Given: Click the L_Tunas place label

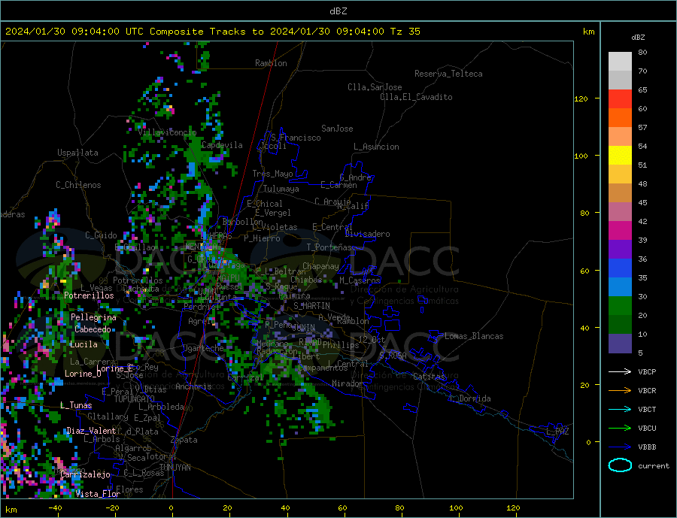Looking at the screenshot, I should [x=76, y=405].
